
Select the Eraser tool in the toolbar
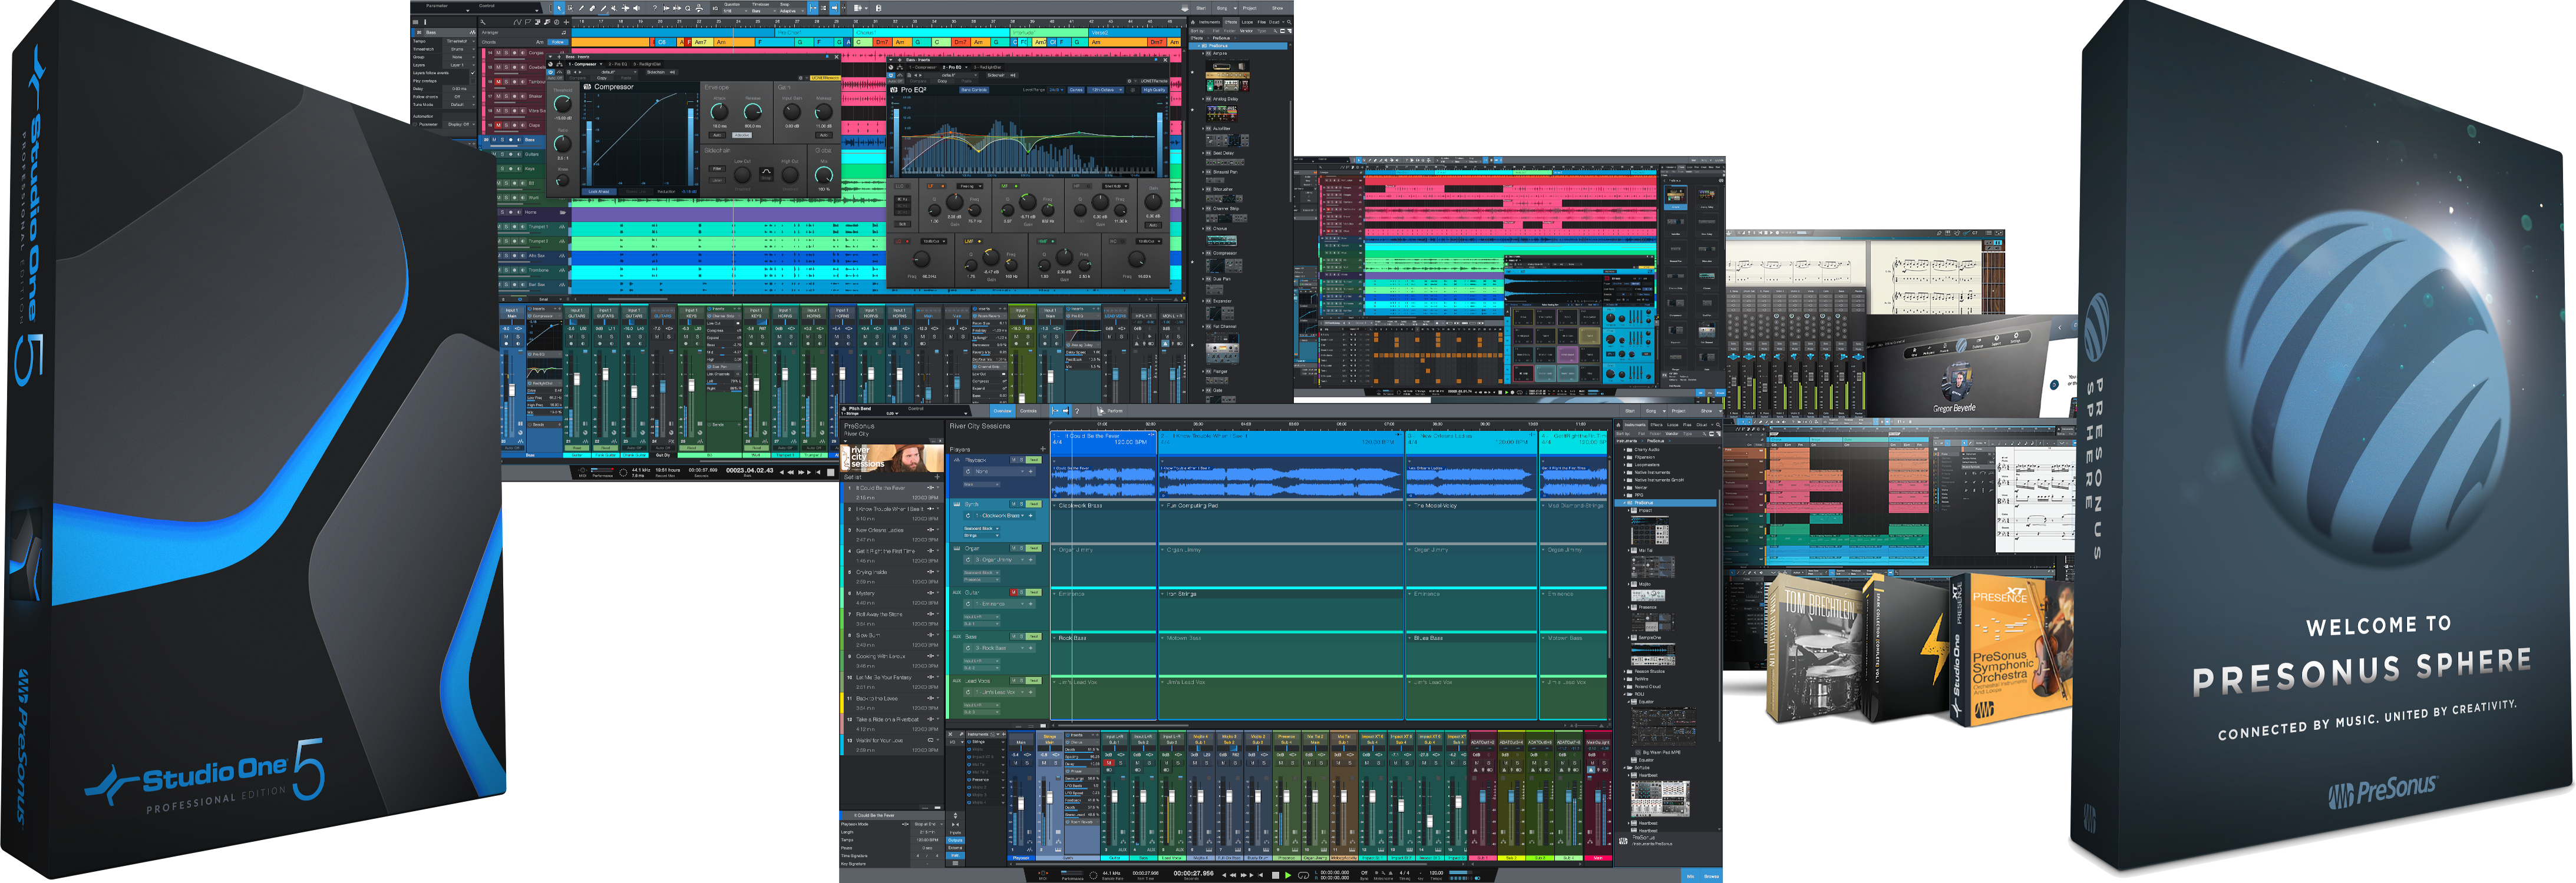point(593,9)
